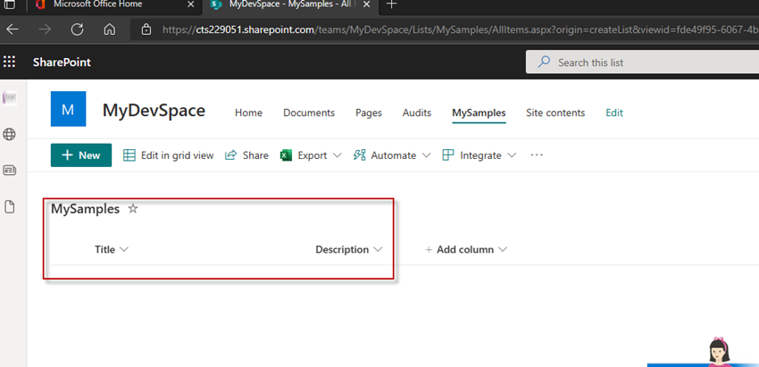
Task: Open the My files page icon in left rail
Action: 9,207
